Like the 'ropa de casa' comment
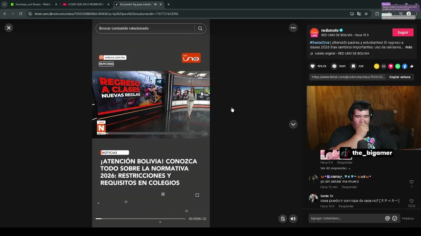Screen dimensions: 421x236 click(x=411, y=201)
